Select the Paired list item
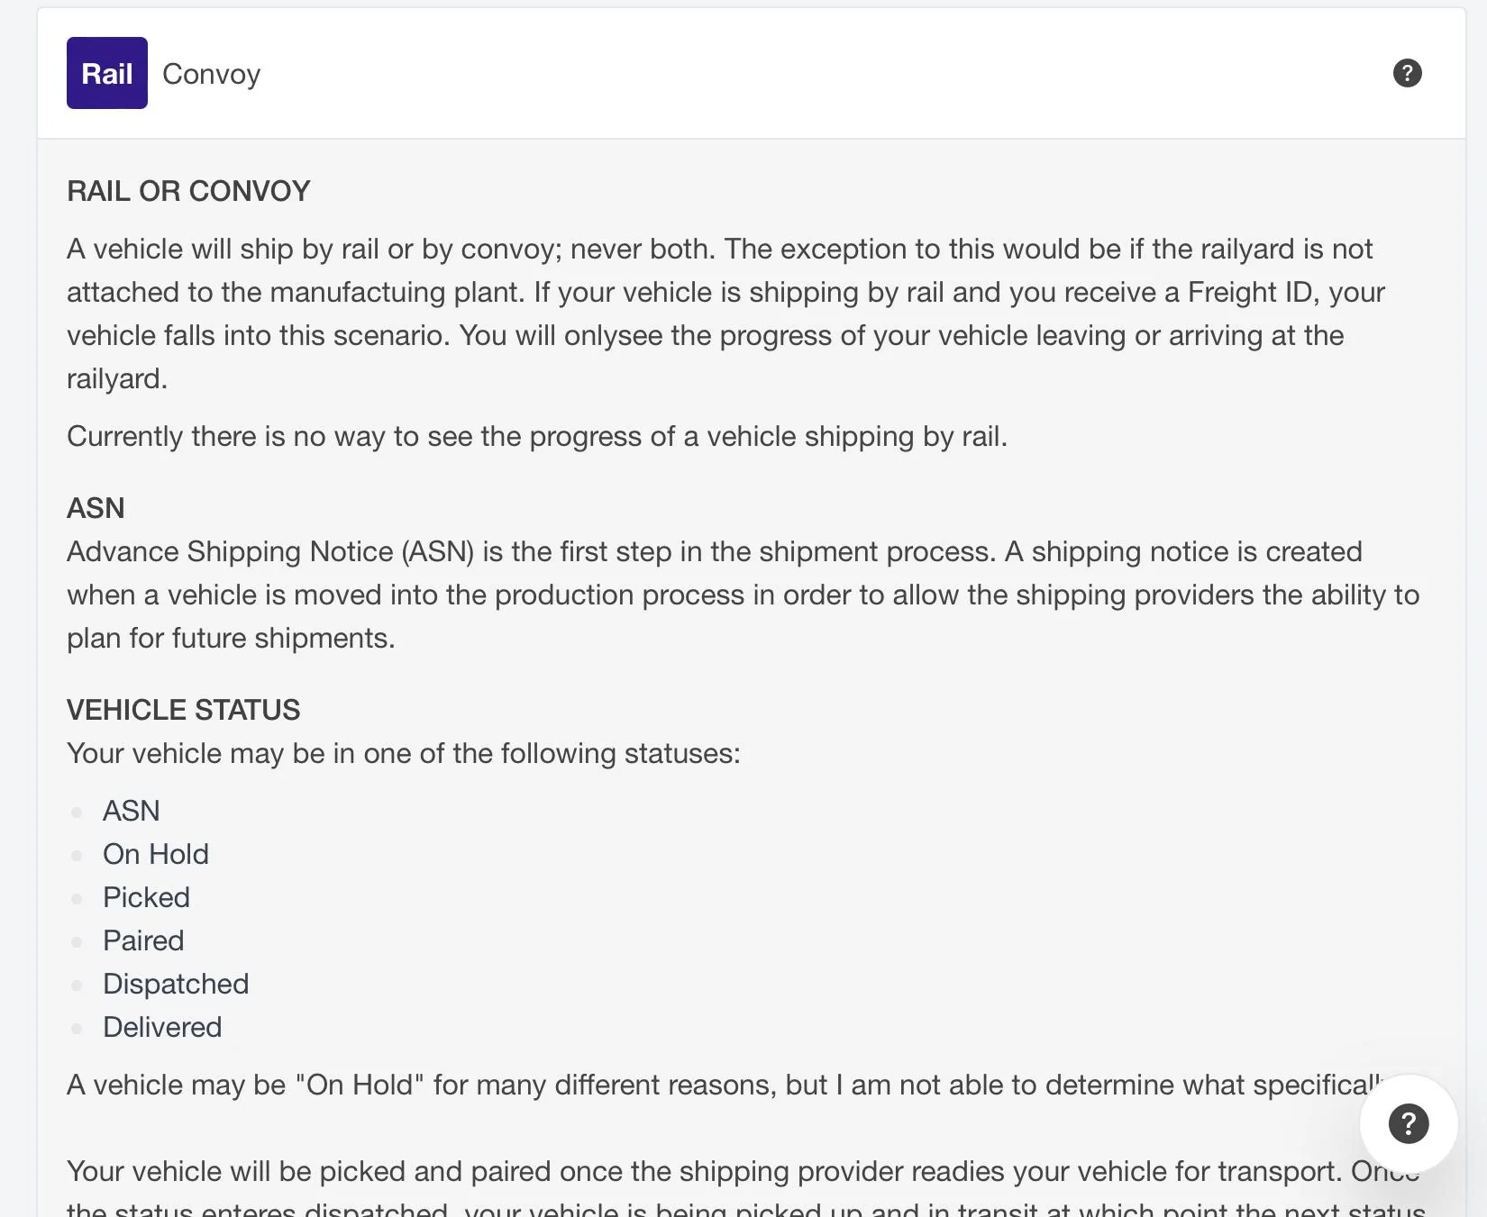The image size is (1487, 1217). coord(143,940)
